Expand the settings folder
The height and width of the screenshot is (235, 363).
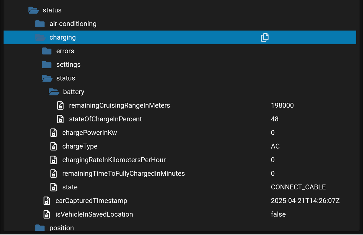click(47, 65)
